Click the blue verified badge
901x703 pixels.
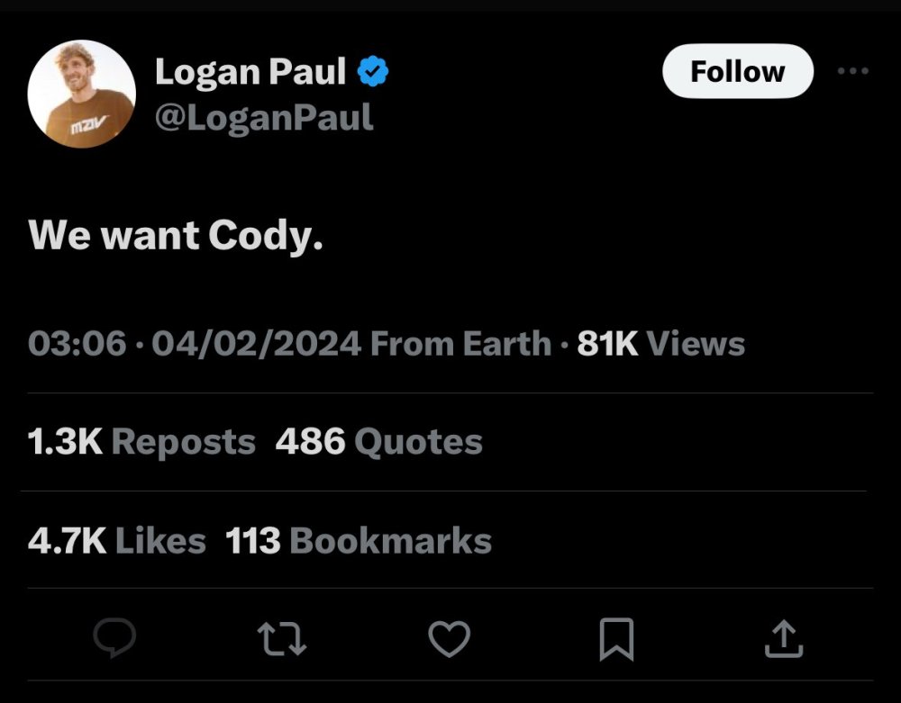(x=373, y=71)
